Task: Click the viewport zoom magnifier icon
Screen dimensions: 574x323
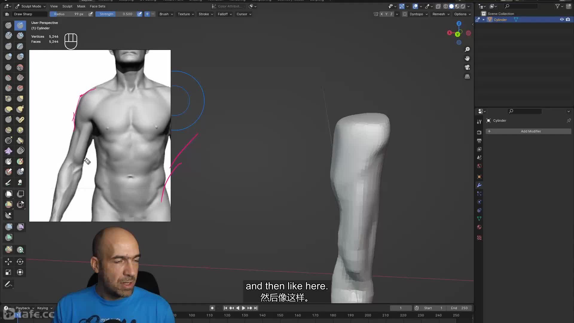Action: 467,49
